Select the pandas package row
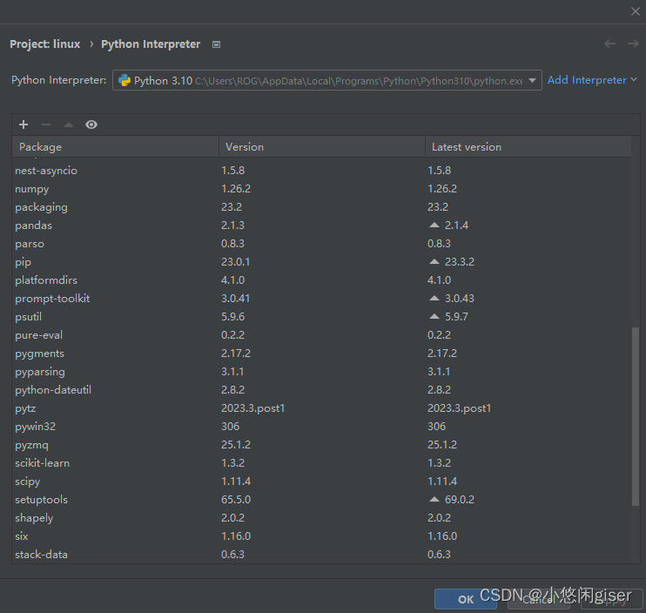The image size is (646, 613). (x=321, y=226)
